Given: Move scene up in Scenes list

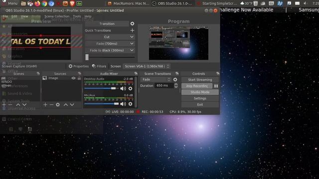Looking at the screenshot, I should click(18, 105).
